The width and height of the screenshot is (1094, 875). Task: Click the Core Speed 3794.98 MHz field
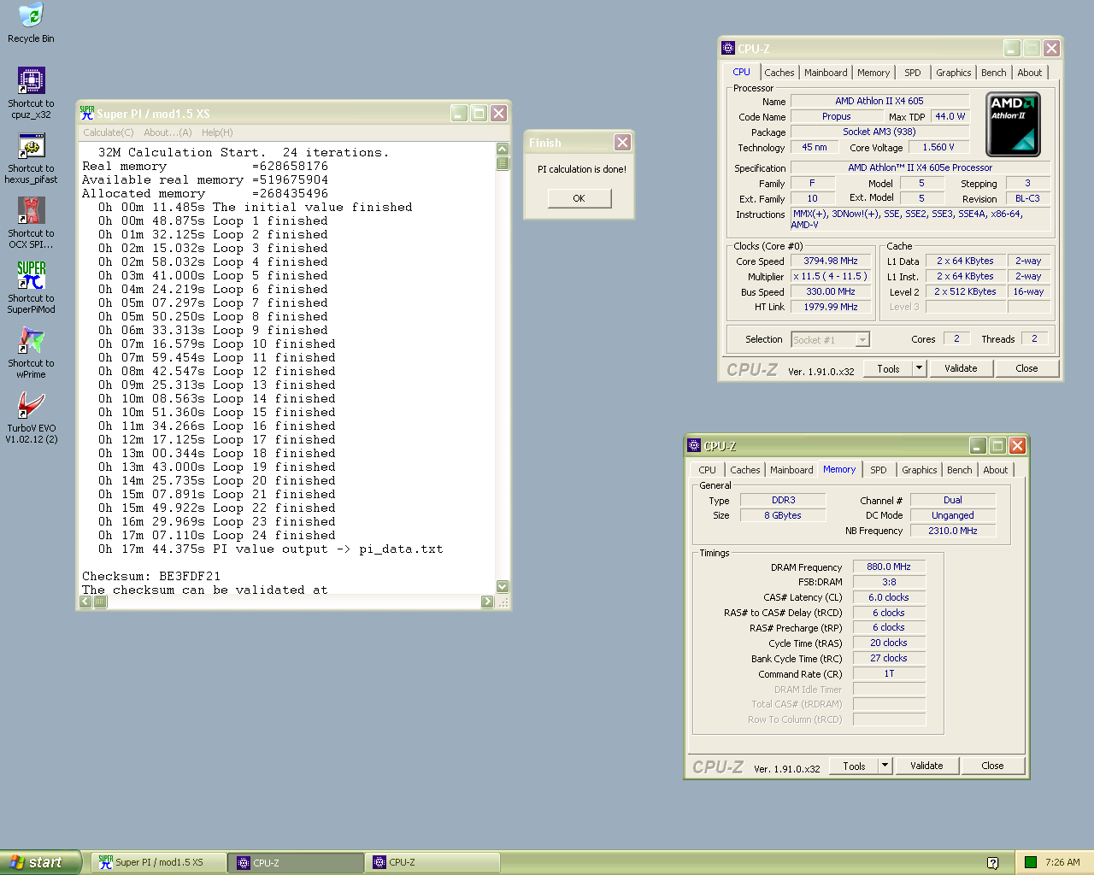[831, 261]
